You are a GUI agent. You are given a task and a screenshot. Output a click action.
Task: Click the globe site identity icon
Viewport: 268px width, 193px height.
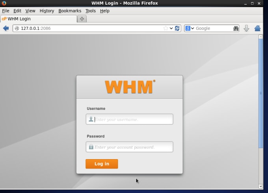[17, 28]
